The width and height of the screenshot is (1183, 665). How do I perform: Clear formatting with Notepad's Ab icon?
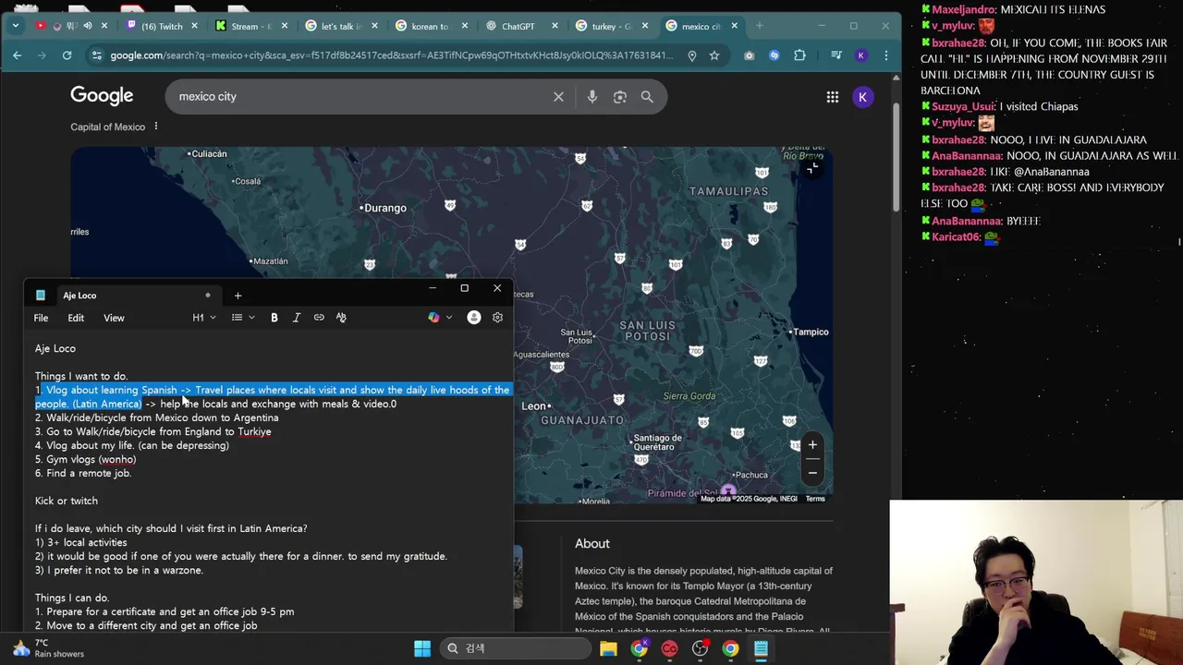(x=341, y=318)
